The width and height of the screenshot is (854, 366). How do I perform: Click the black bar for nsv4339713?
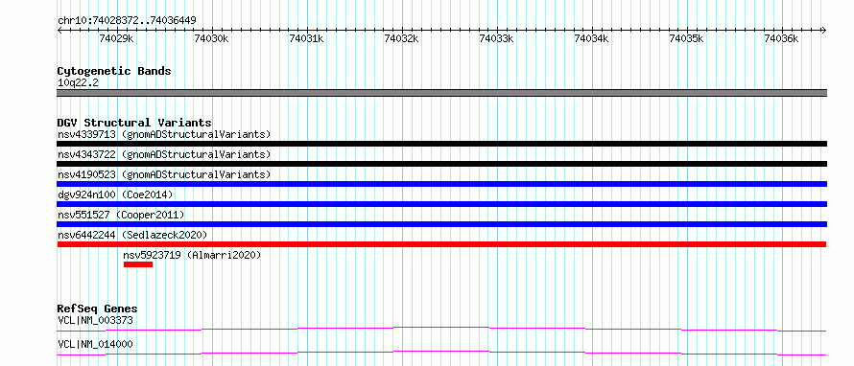click(441, 144)
